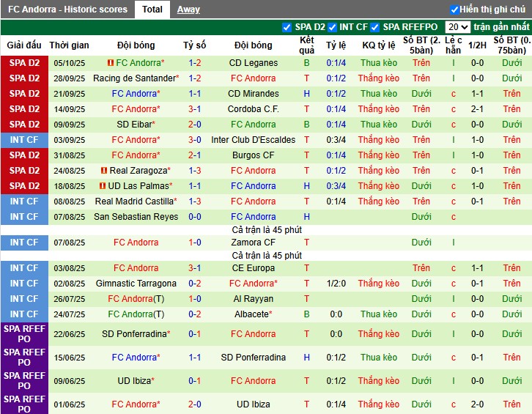Click the Gimnastic Tarragona team link
This screenshot has width=532, height=414.
(136, 284)
